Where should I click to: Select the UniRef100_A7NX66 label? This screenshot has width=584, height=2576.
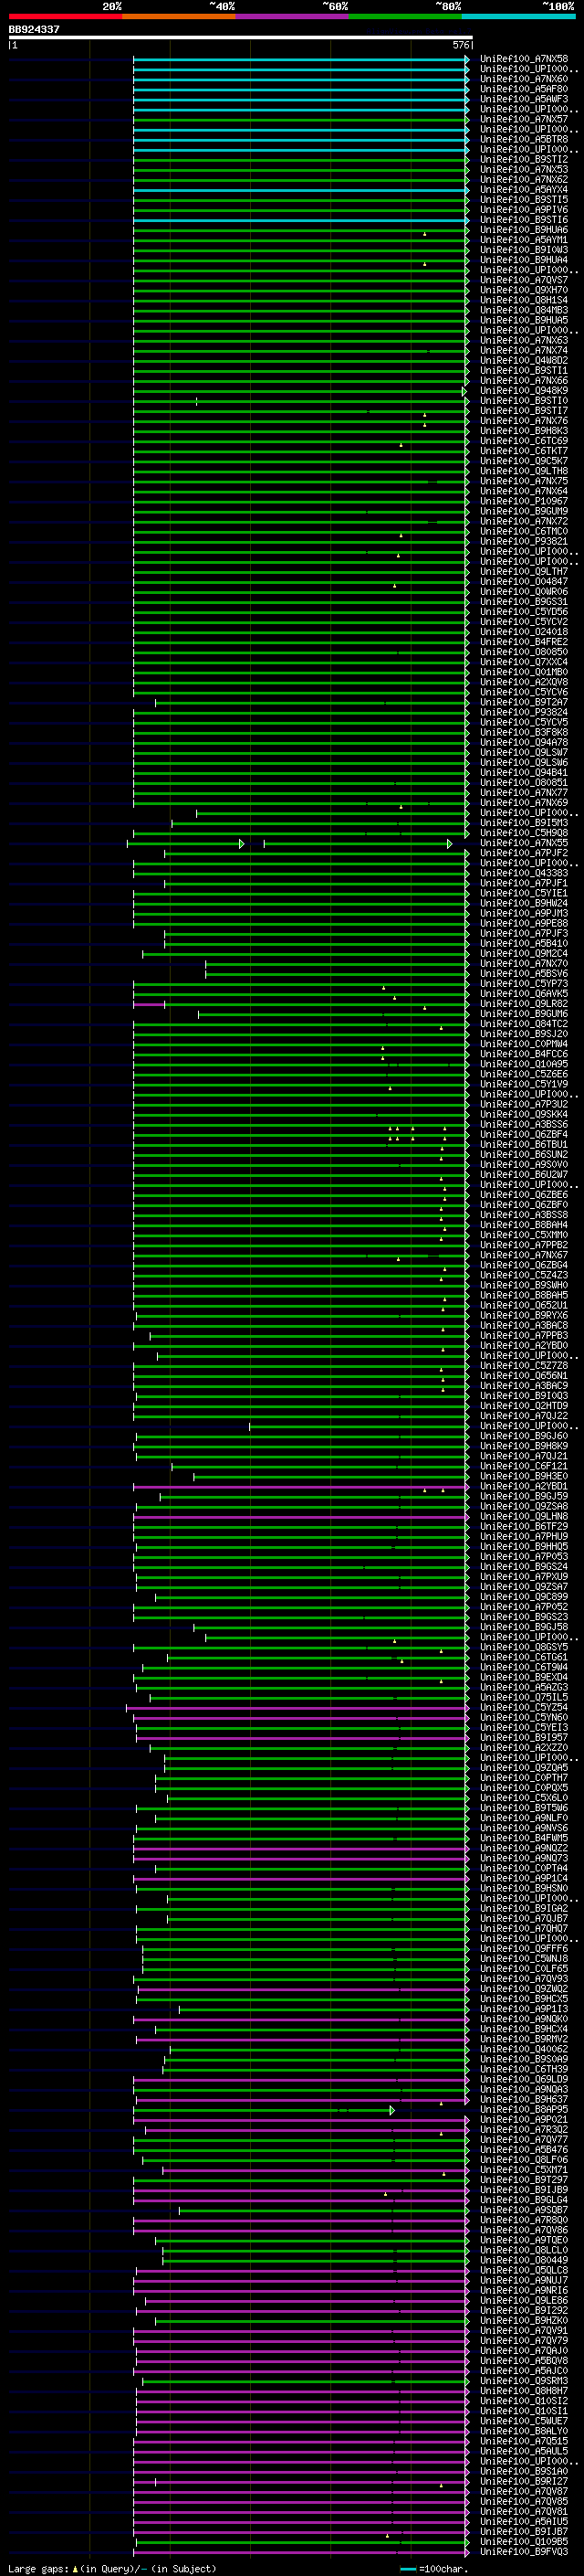pos(524,380)
